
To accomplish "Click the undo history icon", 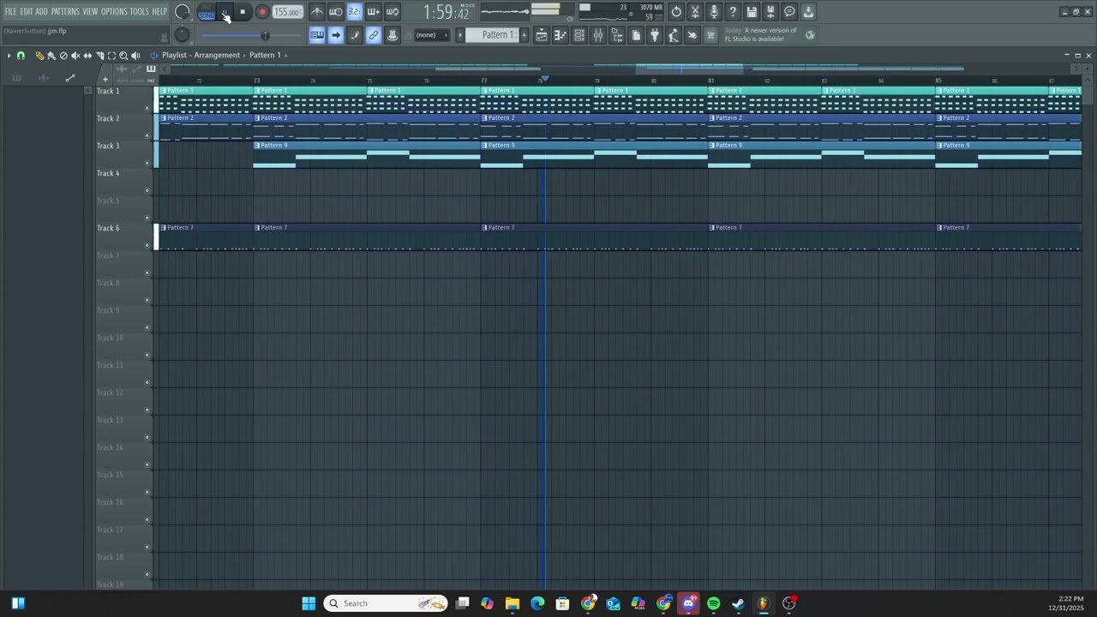I will [676, 12].
